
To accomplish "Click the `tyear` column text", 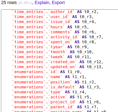I will 57,47.
